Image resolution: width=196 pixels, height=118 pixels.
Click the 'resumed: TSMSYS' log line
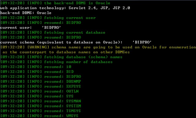pyautogui.click(x=40, y=111)
